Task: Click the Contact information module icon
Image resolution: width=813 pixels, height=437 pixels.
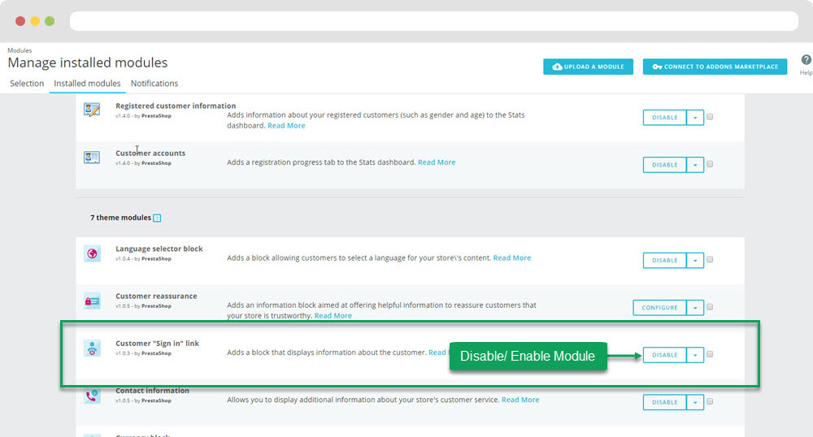Action: click(x=92, y=396)
